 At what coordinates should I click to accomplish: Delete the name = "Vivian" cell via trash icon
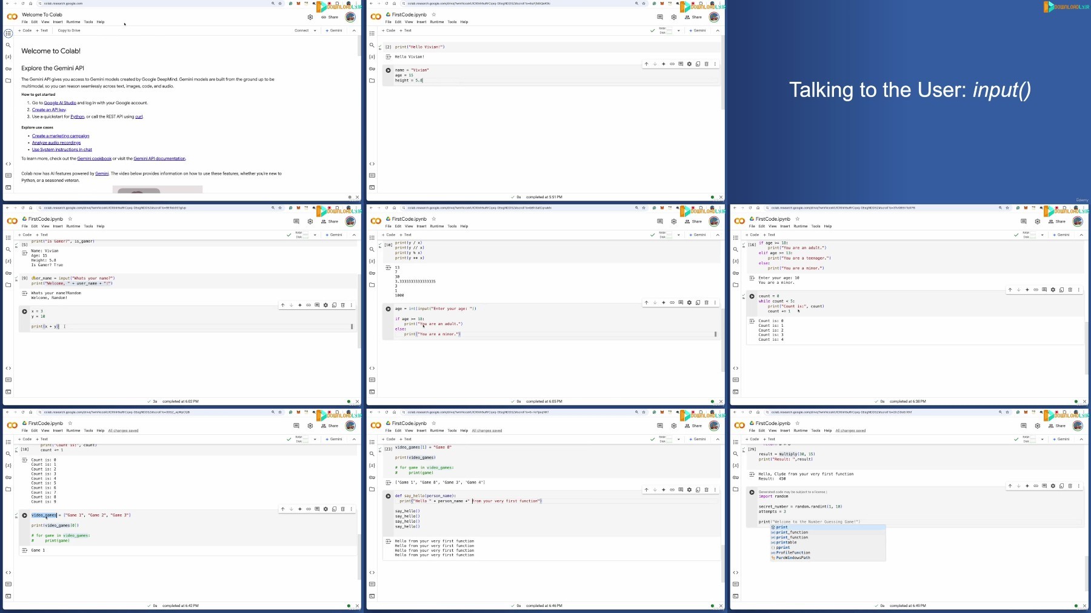pos(706,64)
